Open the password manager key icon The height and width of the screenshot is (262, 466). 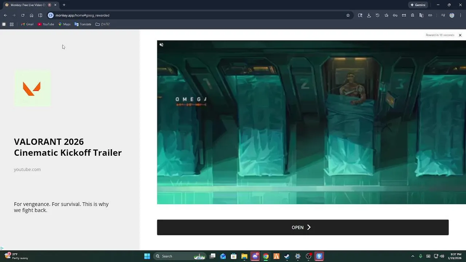point(395,15)
